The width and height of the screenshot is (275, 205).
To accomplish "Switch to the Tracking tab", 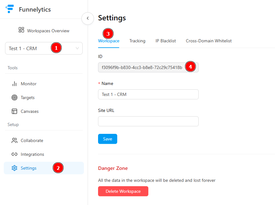I will point(137,41).
